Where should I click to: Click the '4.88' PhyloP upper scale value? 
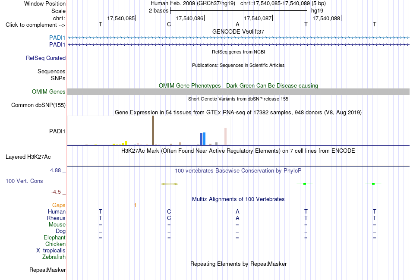pos(55,170)
